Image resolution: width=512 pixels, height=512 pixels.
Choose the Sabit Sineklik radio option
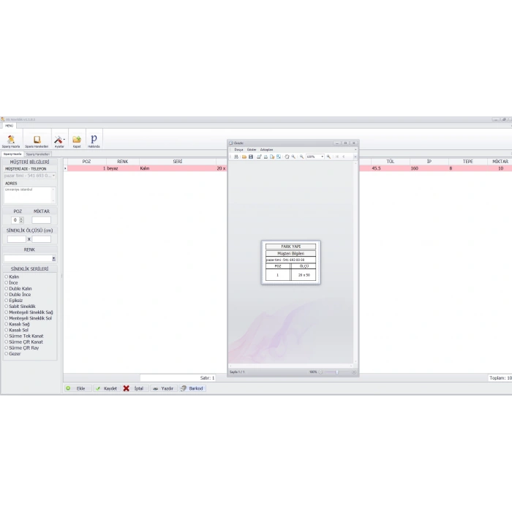(7, 306)
